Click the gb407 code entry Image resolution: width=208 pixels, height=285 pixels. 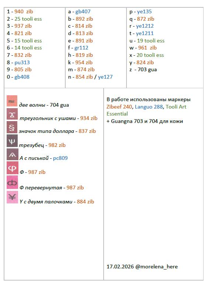point(83,12)
